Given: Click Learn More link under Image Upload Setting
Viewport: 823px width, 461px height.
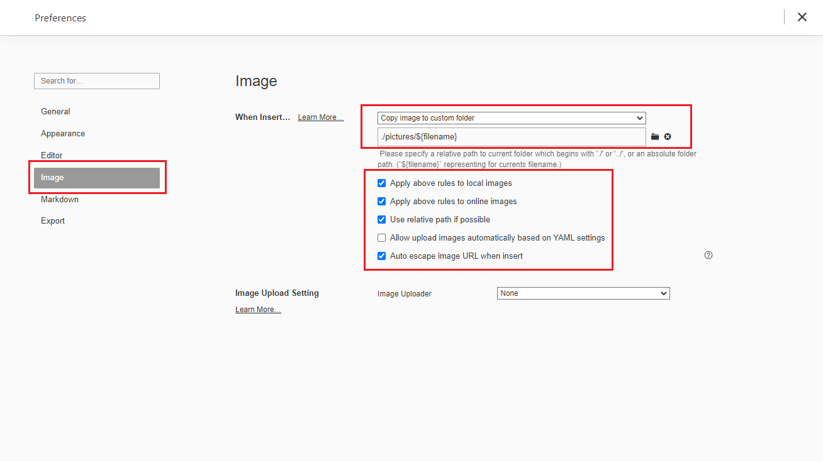Looking at the screenshot, I should point(258,310).
